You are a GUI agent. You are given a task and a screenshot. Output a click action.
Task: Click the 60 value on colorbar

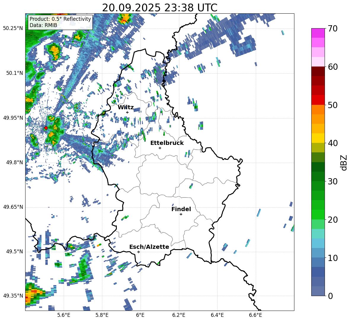pyautogui.click(x=333, y=67)
